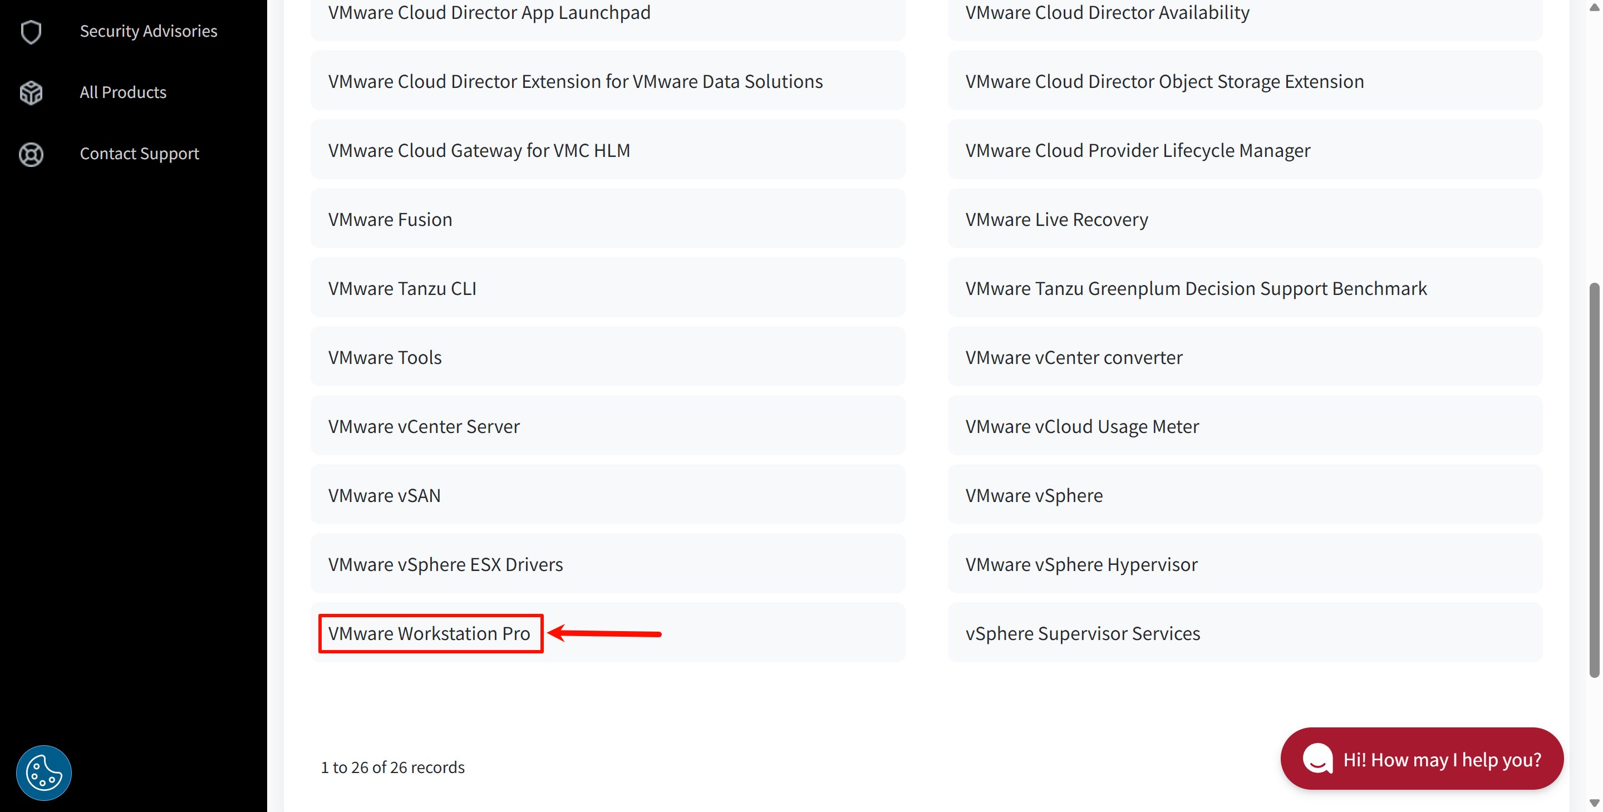Open VMware Cloud Director Availability
1603x812 pixels.
(1107, 12)
